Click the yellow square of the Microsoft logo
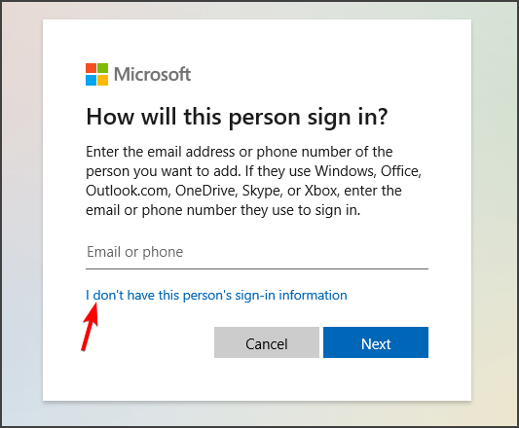The height and width of the screenshot is (428, 519). [102, 81]
